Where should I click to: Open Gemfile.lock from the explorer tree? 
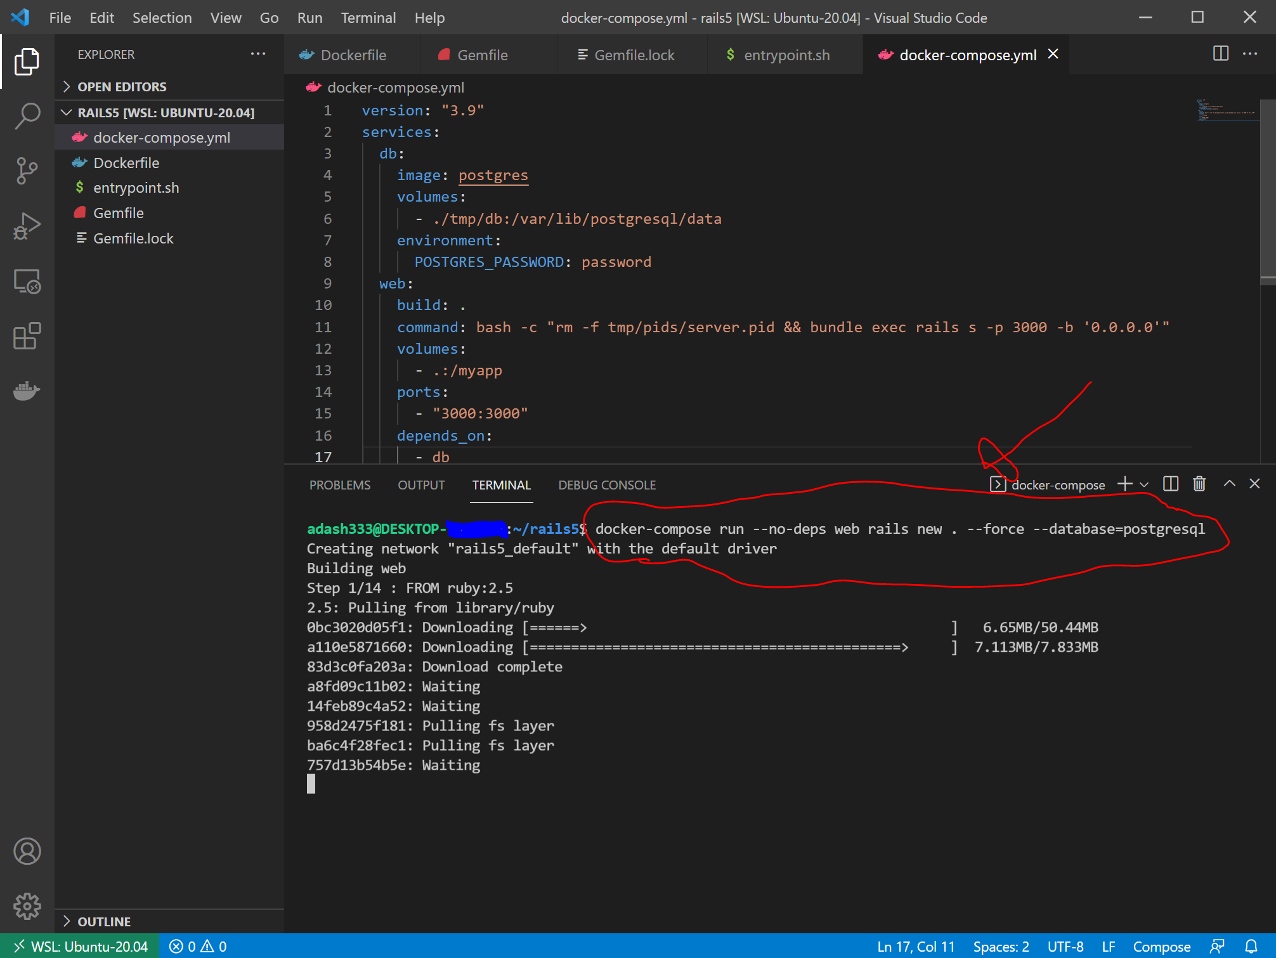tap(169, 238)
